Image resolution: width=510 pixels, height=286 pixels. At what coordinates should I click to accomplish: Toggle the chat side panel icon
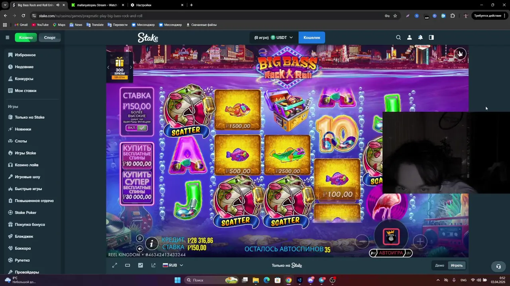pyautogui.click(x=431, y=37)
